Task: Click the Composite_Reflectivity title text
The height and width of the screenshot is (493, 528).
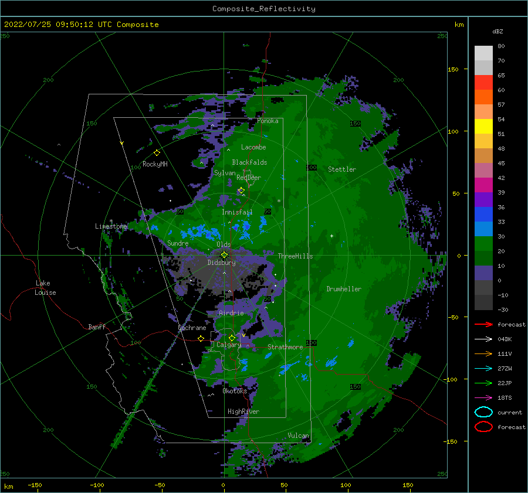Action: [263, 9]
